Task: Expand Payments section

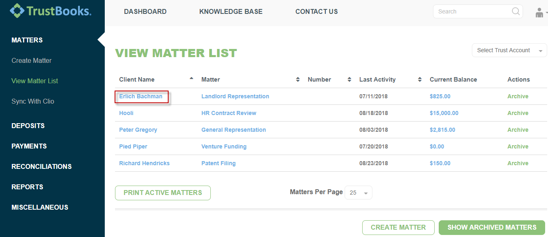Action: [x=29, y=146]
